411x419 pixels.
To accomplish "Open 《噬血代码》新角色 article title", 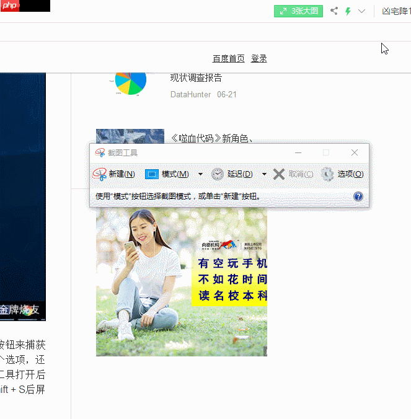I will point(211,138).
